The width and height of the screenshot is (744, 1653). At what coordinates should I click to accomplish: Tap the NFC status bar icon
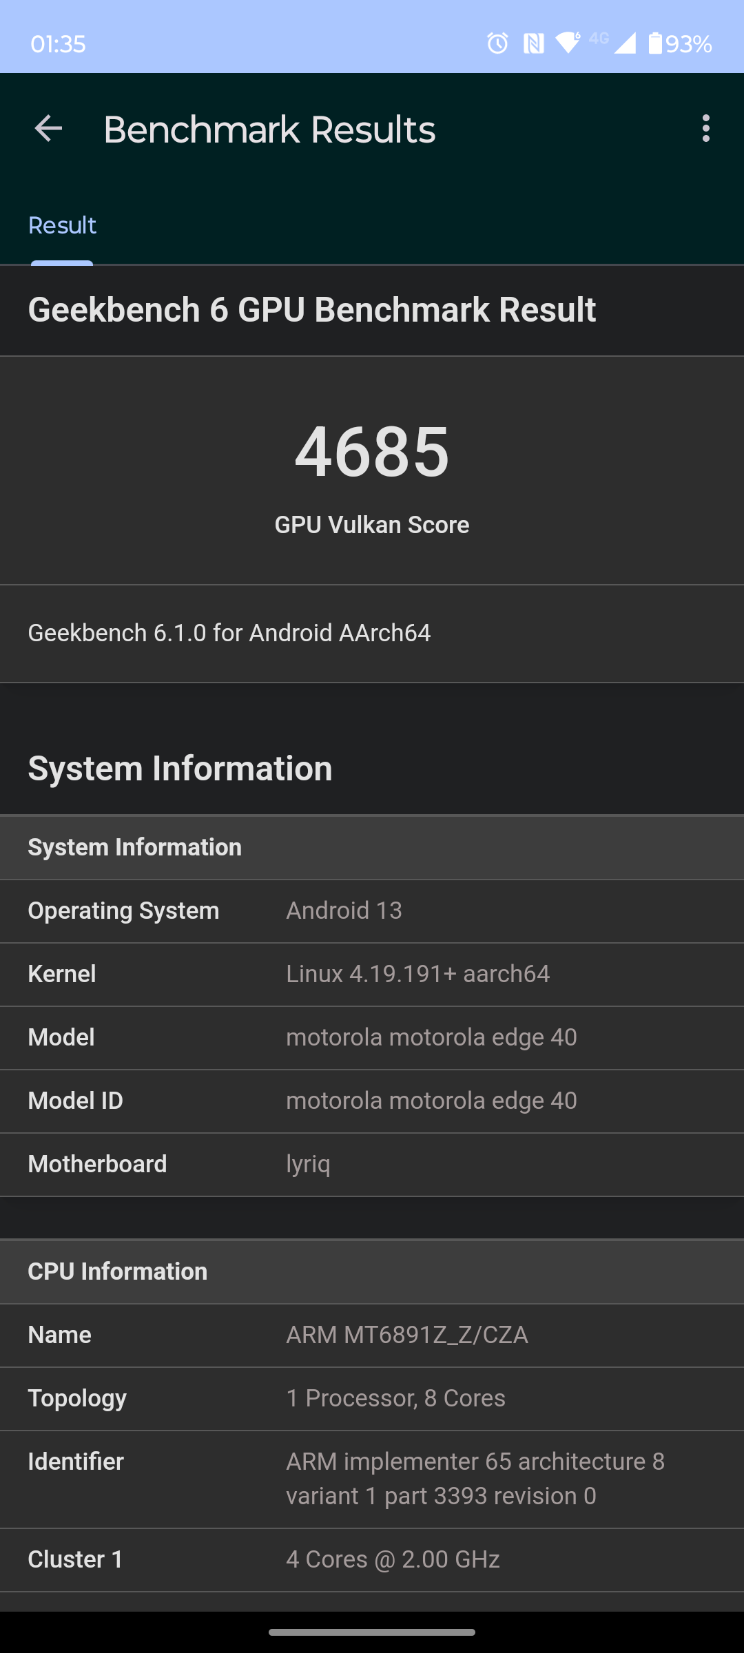(x=533, y=43)
